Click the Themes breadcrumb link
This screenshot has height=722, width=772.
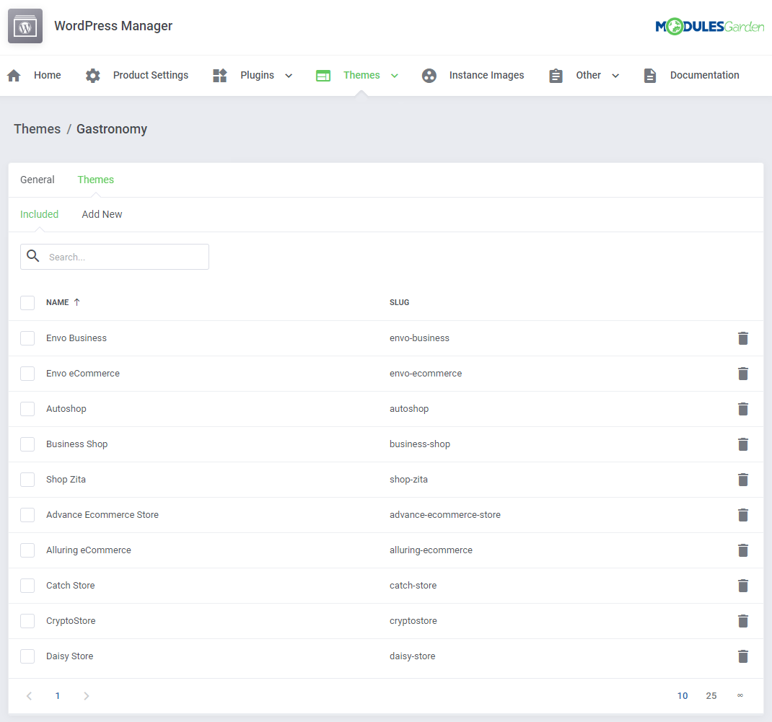[x=38, y=129]
